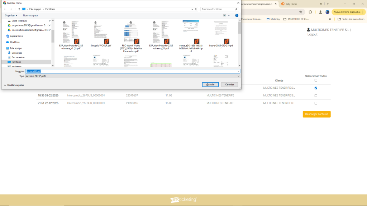Click the up-folder arrow in the save dialog
The height and width of the screenshot is (206, 367).
click(x=19, y=9)
